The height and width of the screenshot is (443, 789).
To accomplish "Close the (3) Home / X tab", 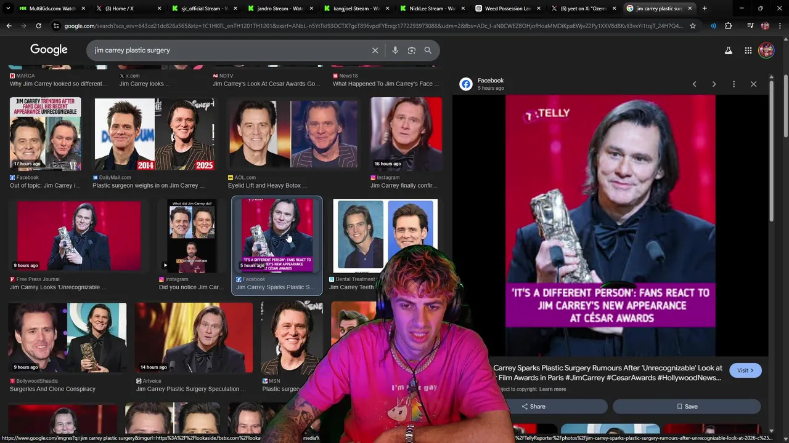I will tap(159, 9).
